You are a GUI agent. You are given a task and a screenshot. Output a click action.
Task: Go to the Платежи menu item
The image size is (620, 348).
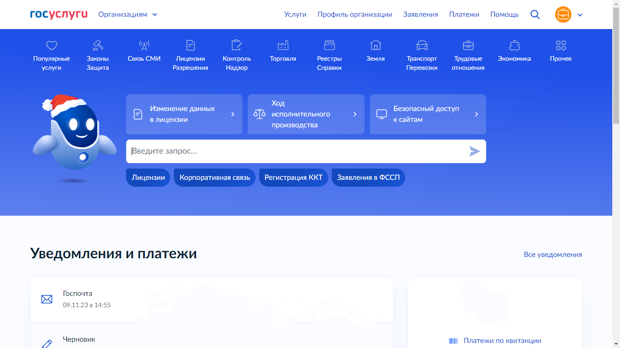[464, 14]
